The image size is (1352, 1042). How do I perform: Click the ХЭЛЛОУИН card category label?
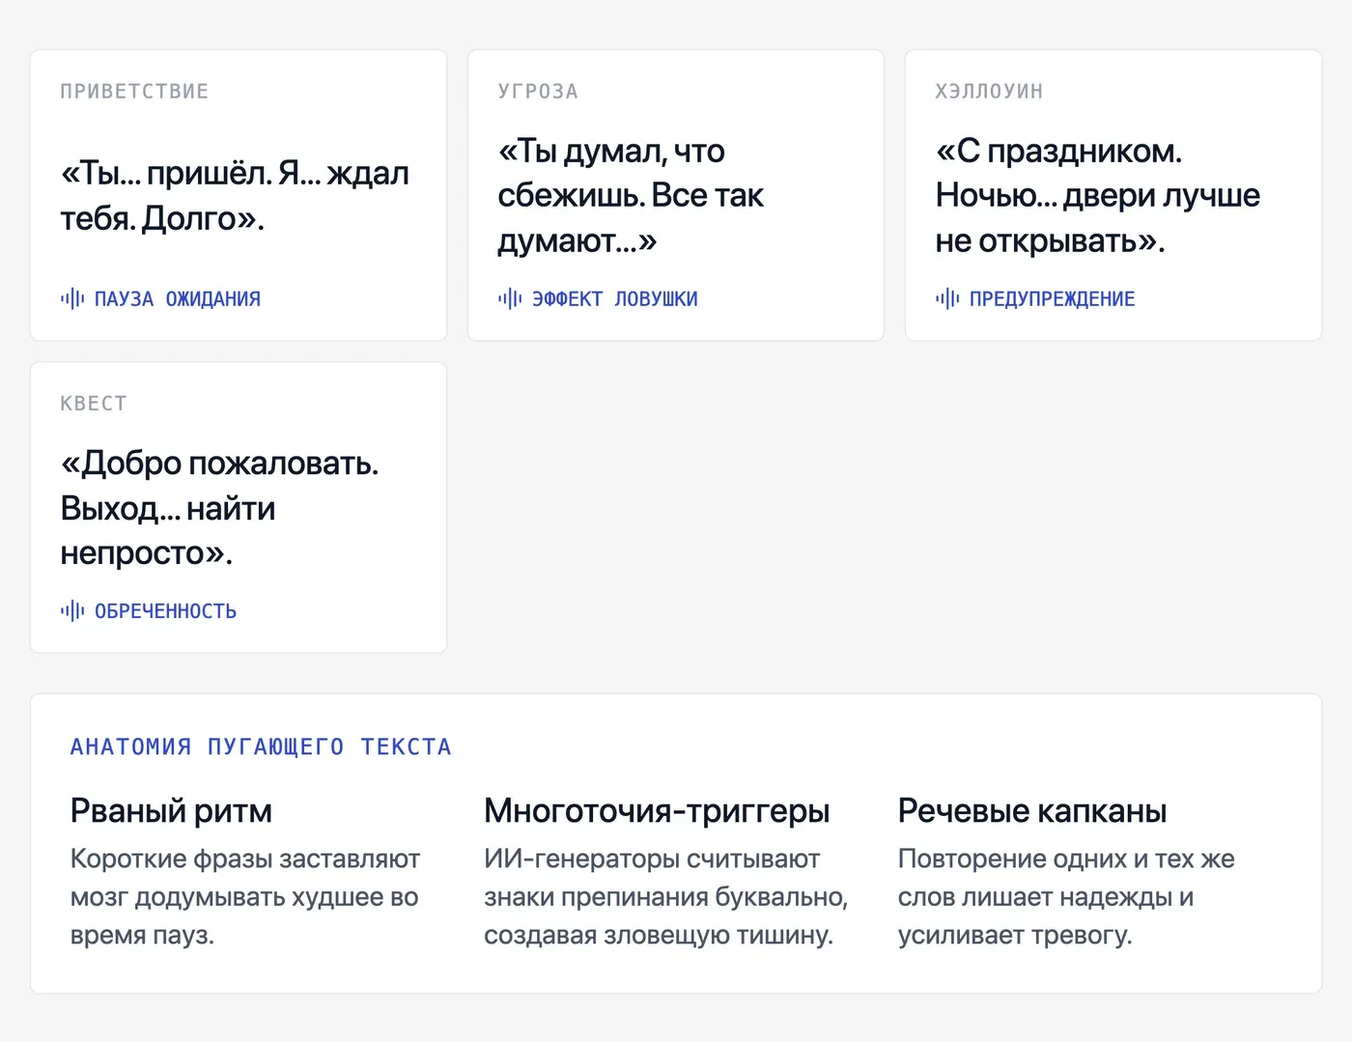click(x=989, y=92)
